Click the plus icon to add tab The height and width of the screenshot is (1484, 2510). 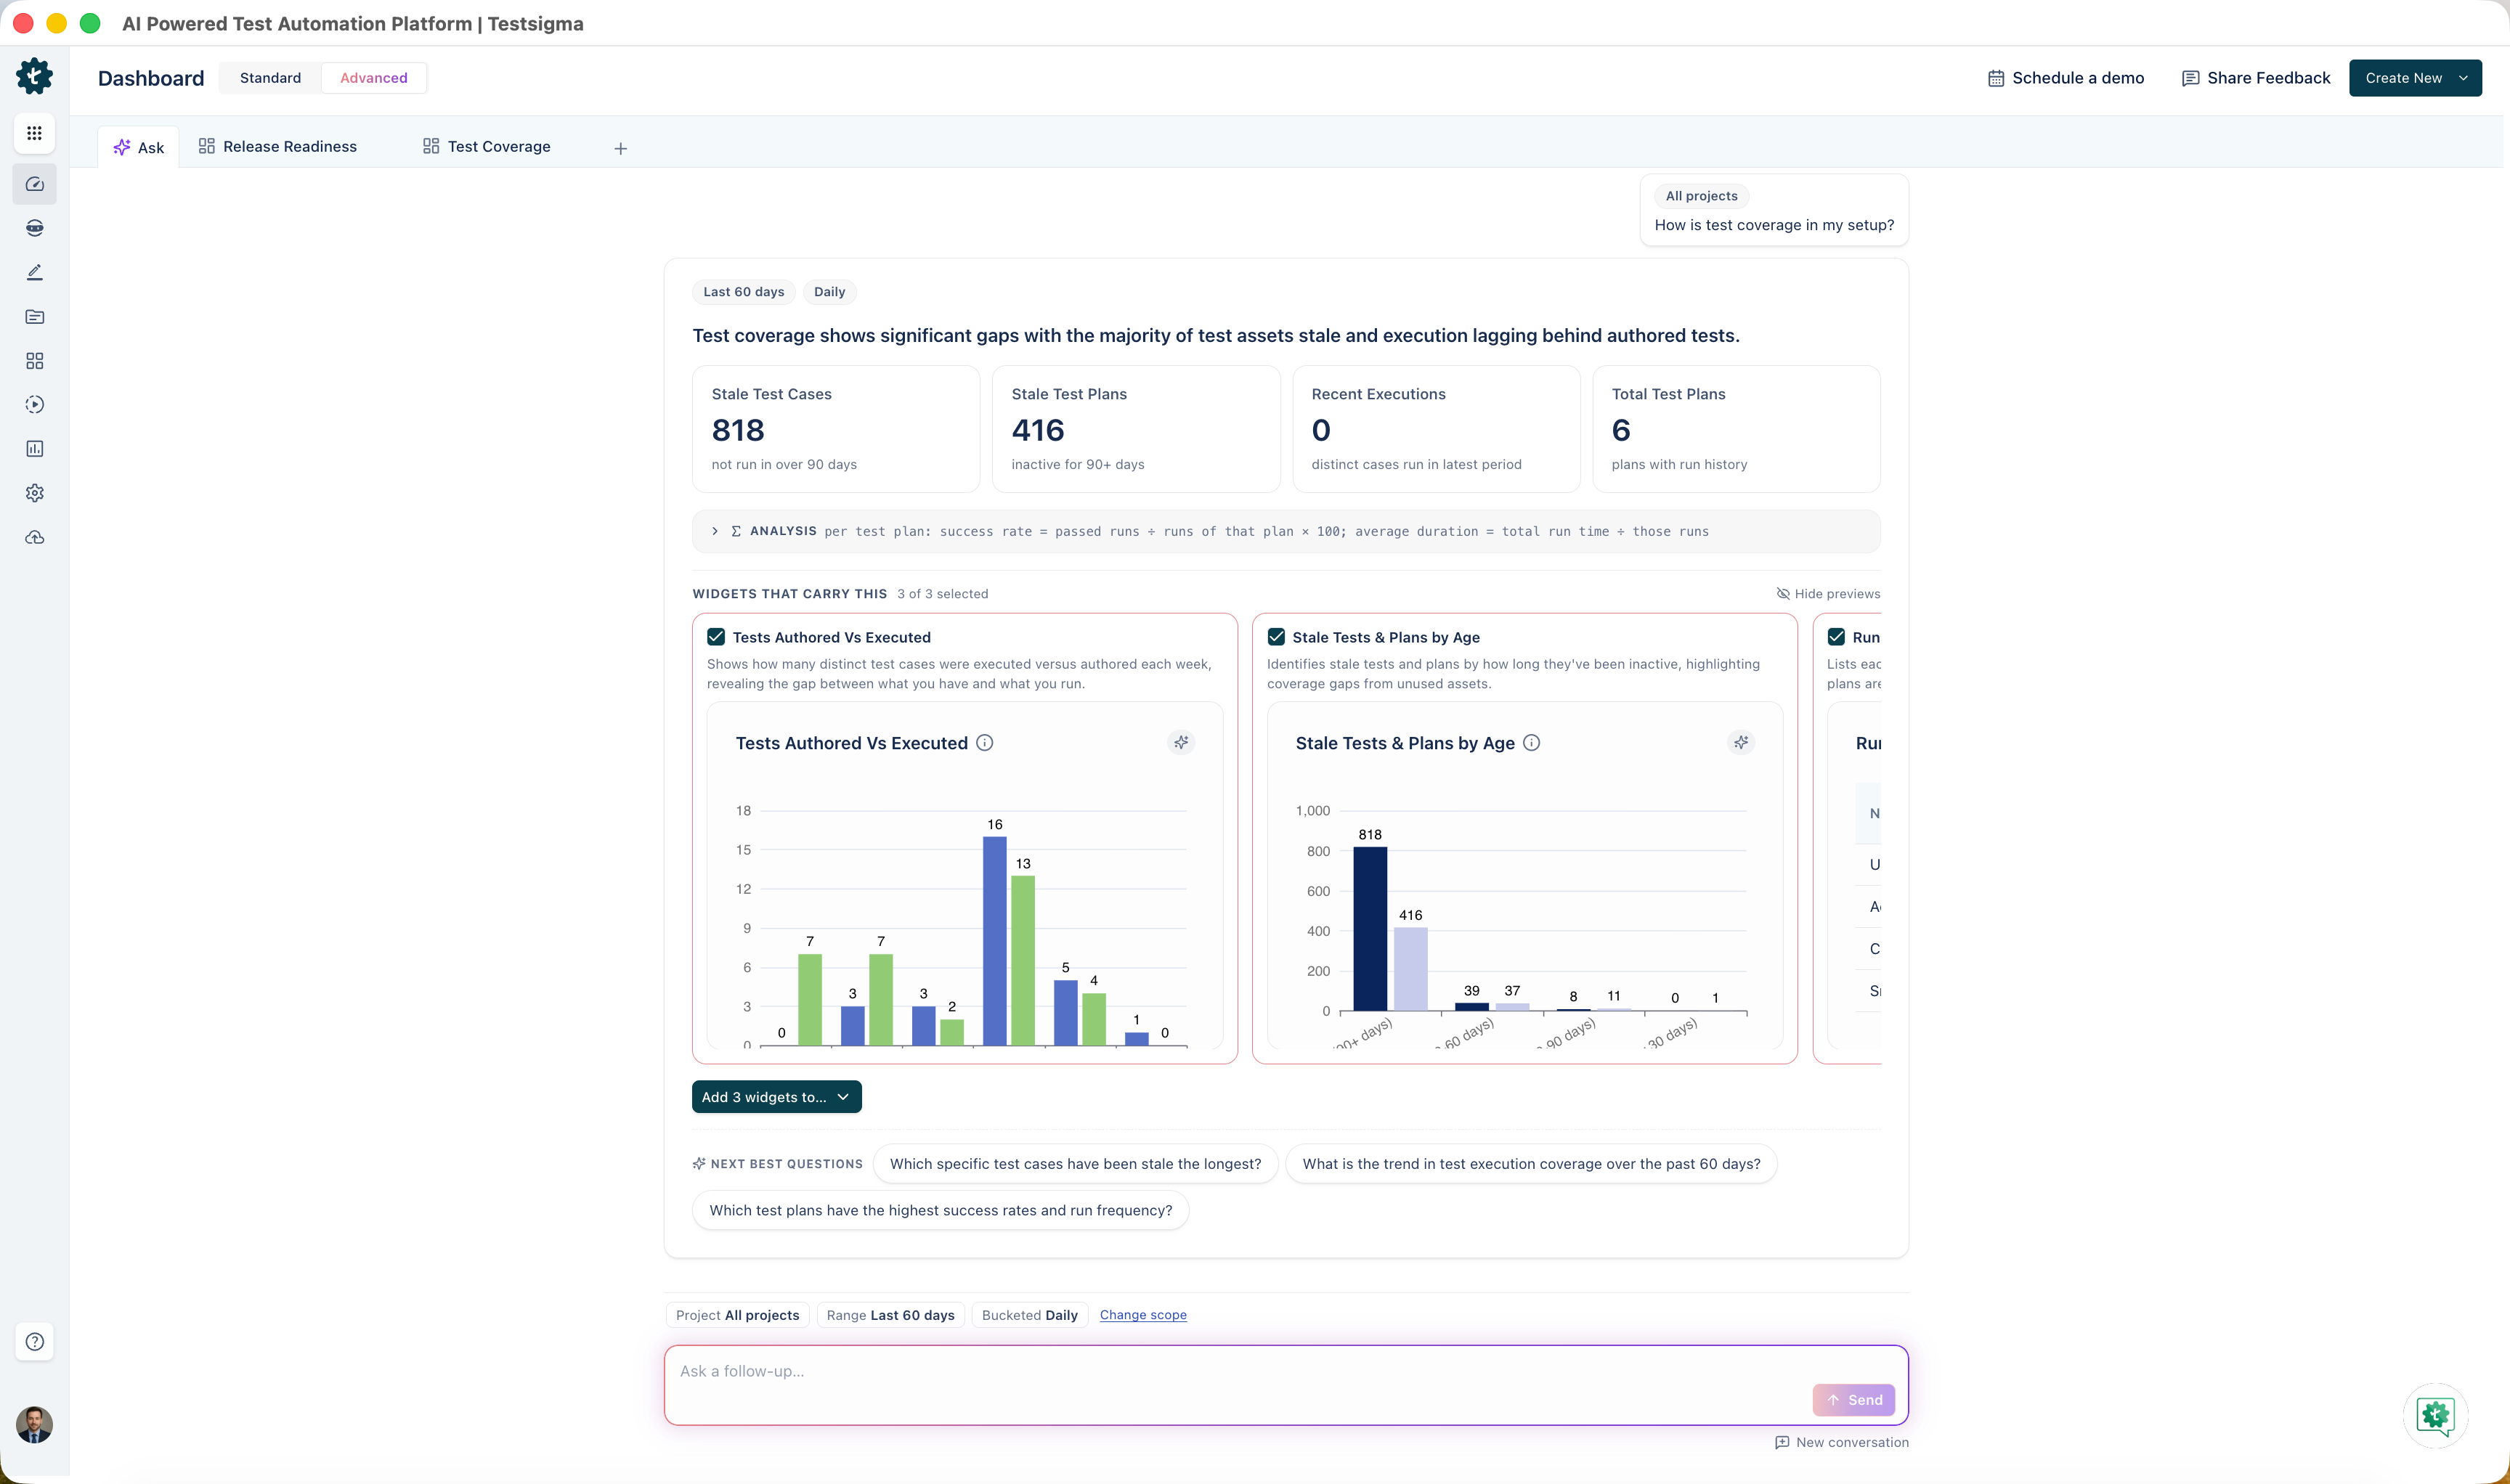(620, 148)
